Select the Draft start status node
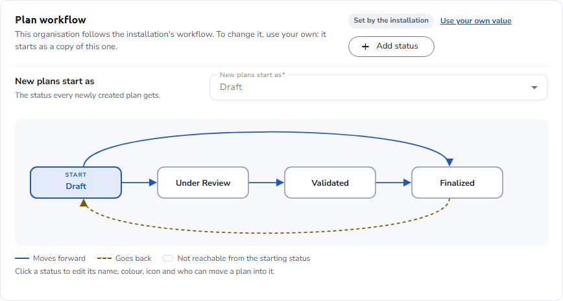Screen dimensions: 563x301 pyautogui.click(x=76, y=183)
